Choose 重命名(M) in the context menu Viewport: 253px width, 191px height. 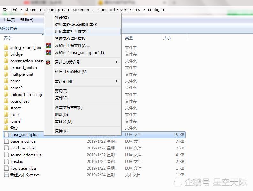[83, 121]
